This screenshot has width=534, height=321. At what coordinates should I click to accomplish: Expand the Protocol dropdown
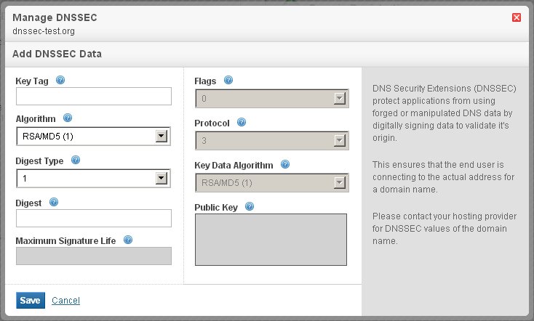pyautogui.click(x=271, y=140)
